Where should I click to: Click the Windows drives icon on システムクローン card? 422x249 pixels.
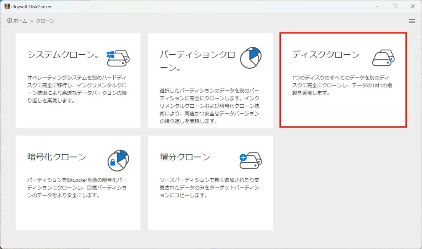tap(118, 58)
